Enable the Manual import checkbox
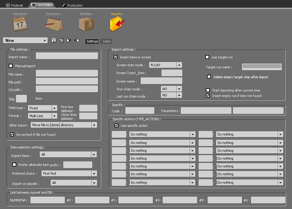Viewport: 292px width, 209px height. click(x=11, y=66)
